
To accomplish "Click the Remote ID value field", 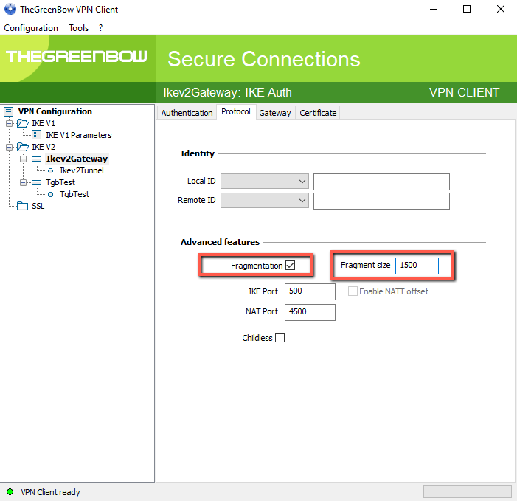I will (x=381, y=201).
